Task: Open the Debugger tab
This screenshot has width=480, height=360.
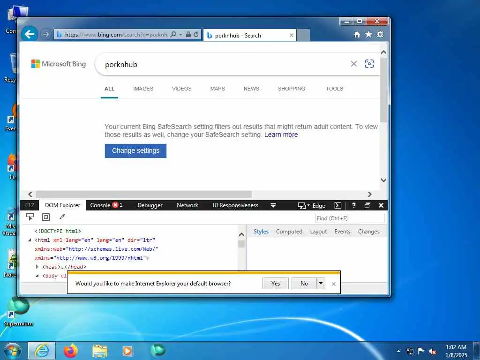Action: point(150,205)
